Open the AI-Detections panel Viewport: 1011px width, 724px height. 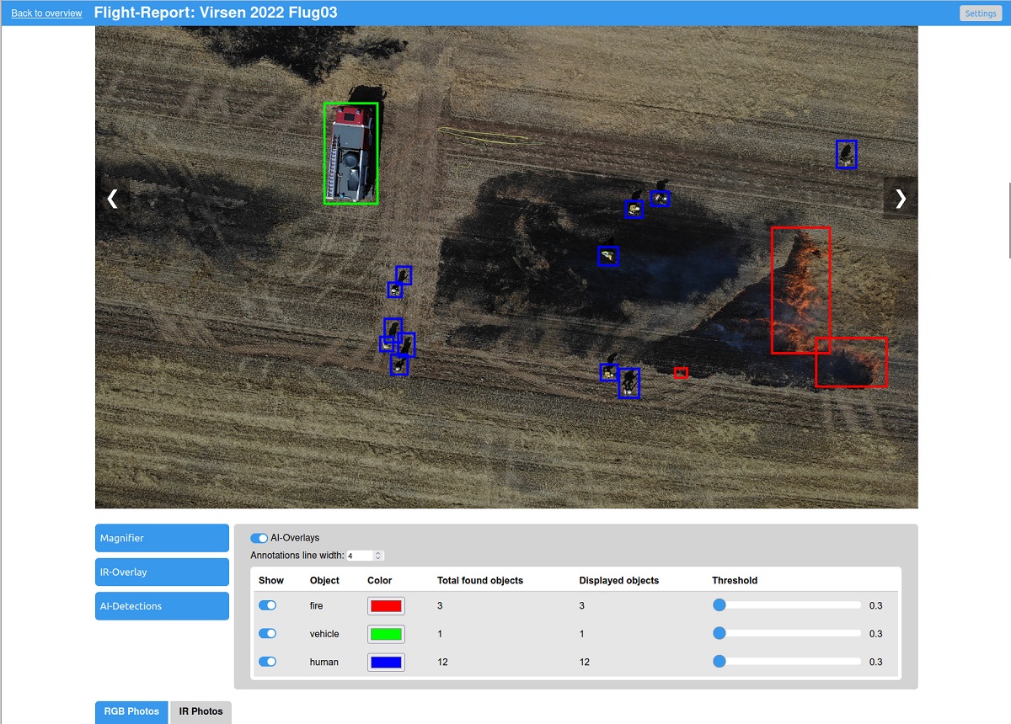[x=162, y=606]
